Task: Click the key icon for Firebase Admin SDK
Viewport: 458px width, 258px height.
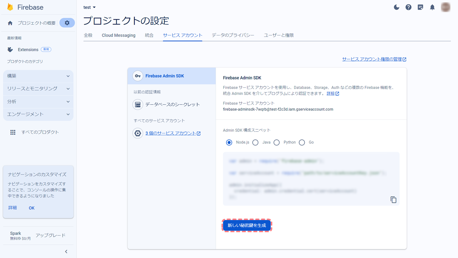Action: (138, 76)
